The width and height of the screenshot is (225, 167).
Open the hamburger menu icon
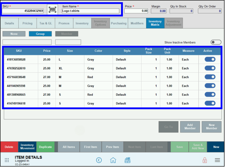[x=217, y=160]
